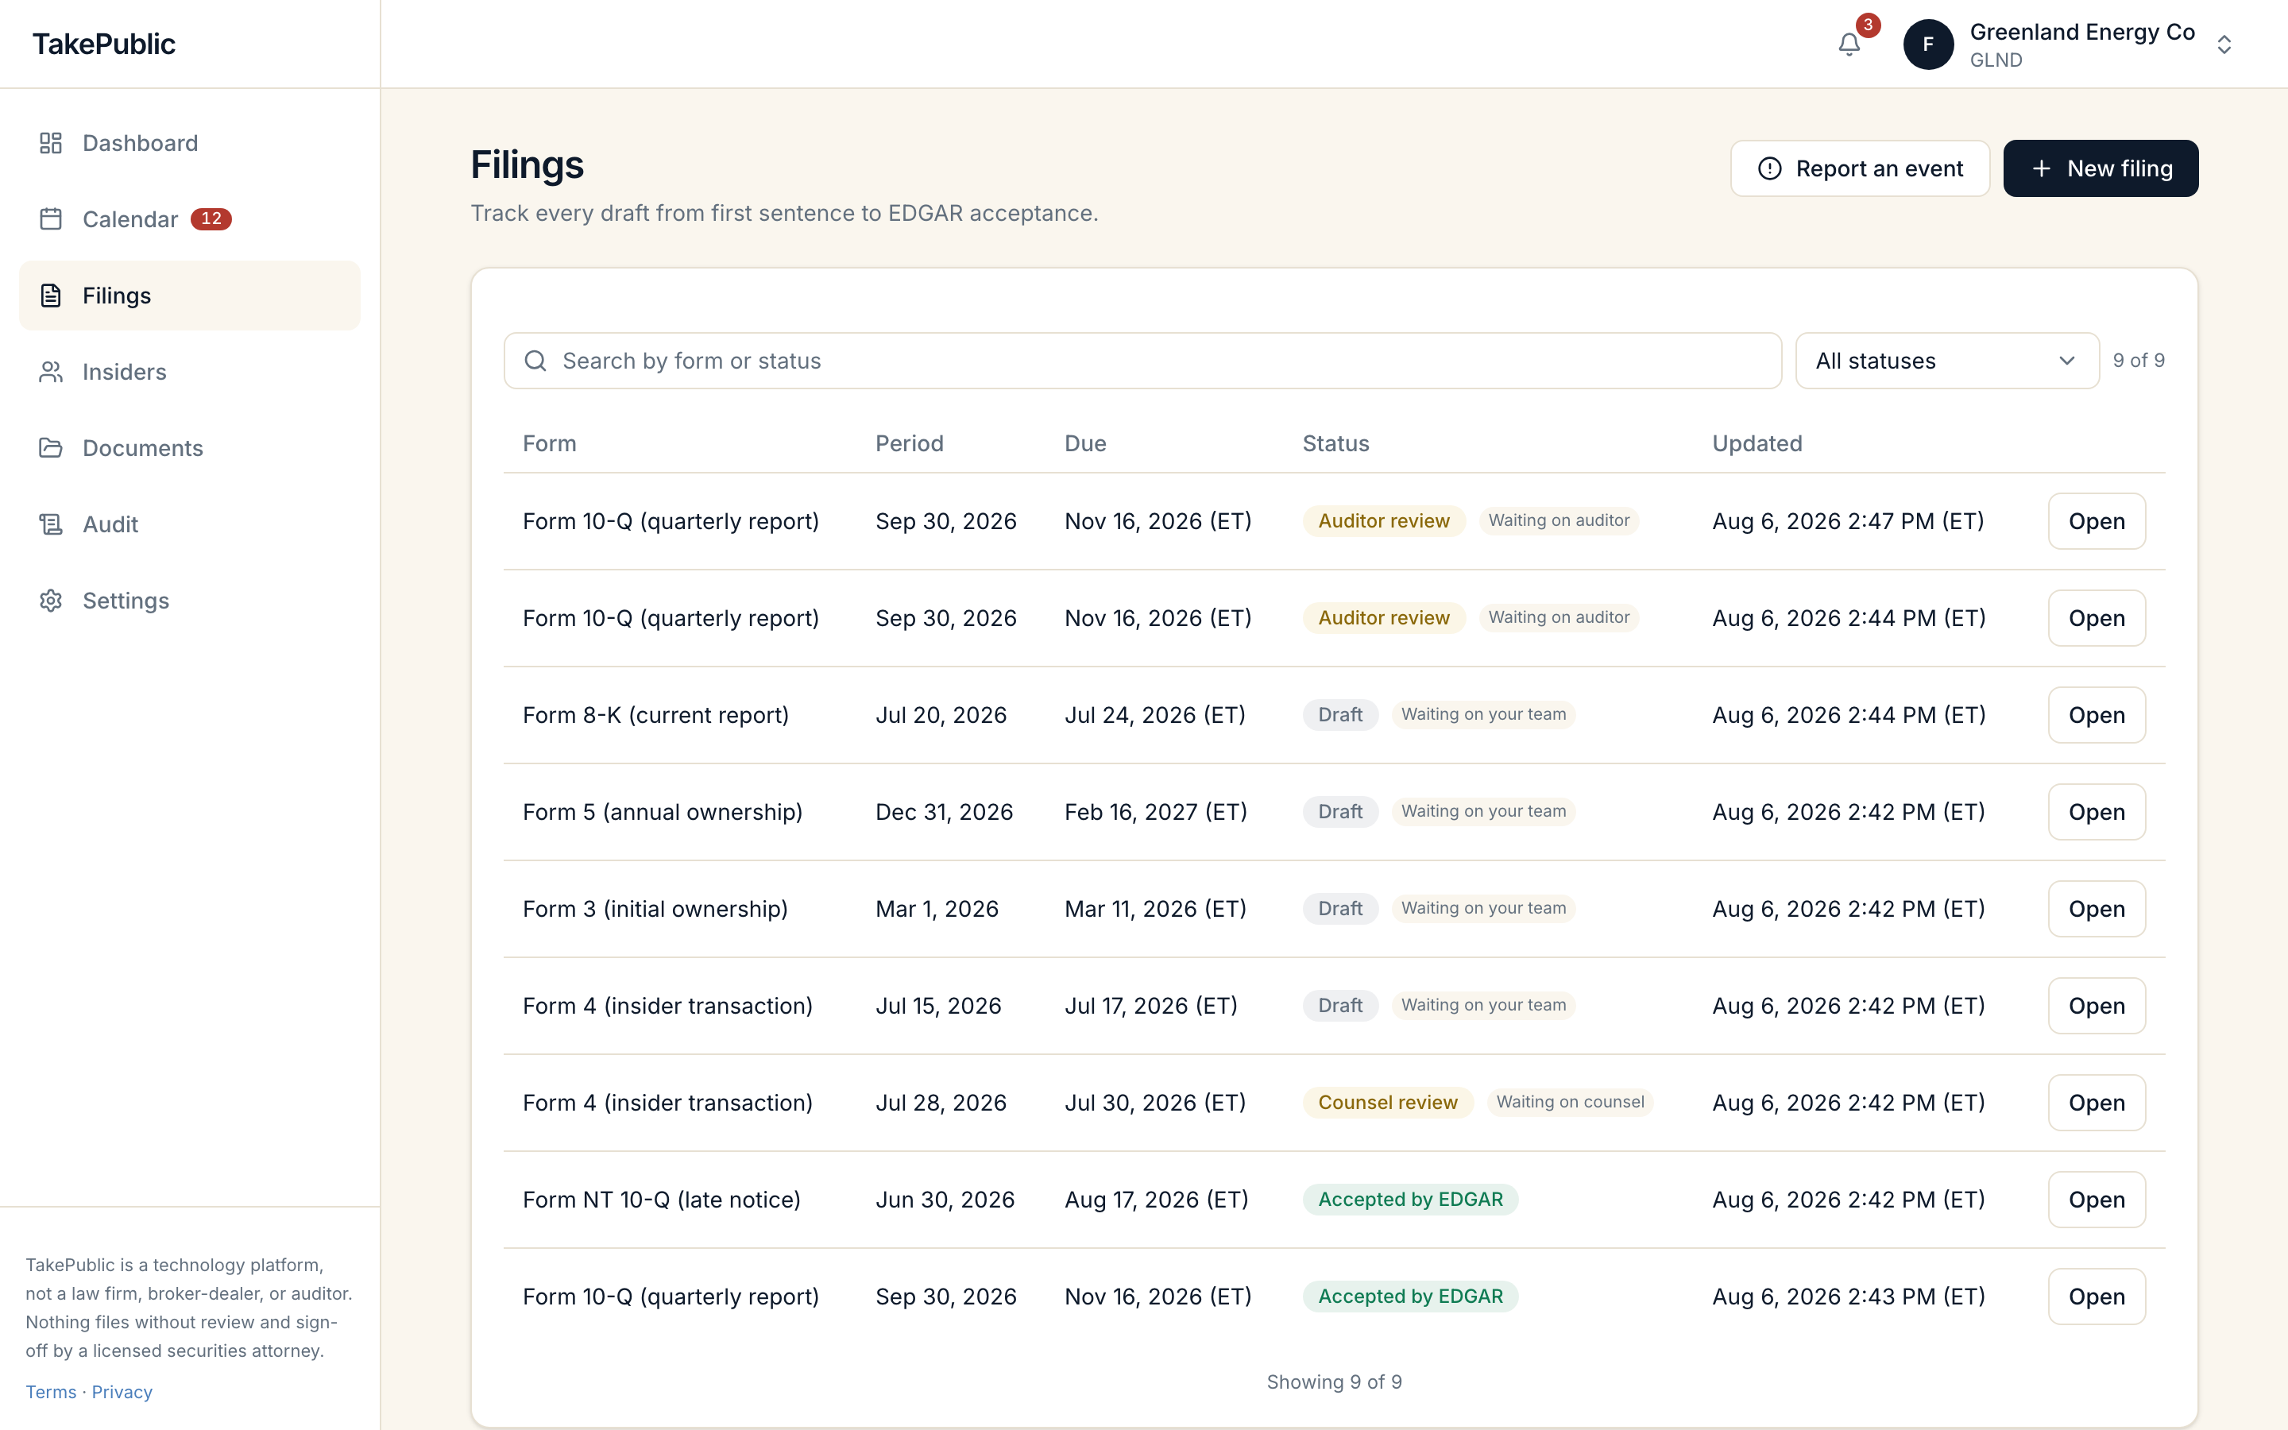Click the Form 8-K (current report) text
The image size is (2288, 1430).
pos(655,715)
